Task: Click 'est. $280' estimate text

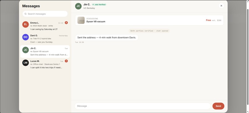Action: (217, 20)
